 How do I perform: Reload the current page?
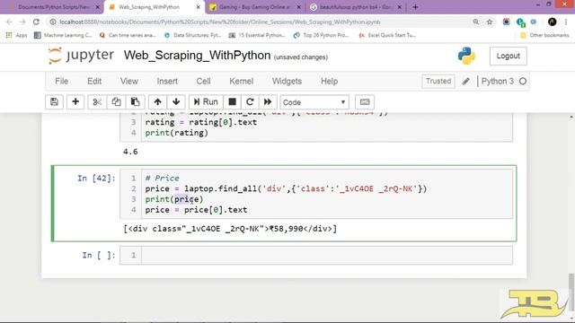click(x=36, y=22)
